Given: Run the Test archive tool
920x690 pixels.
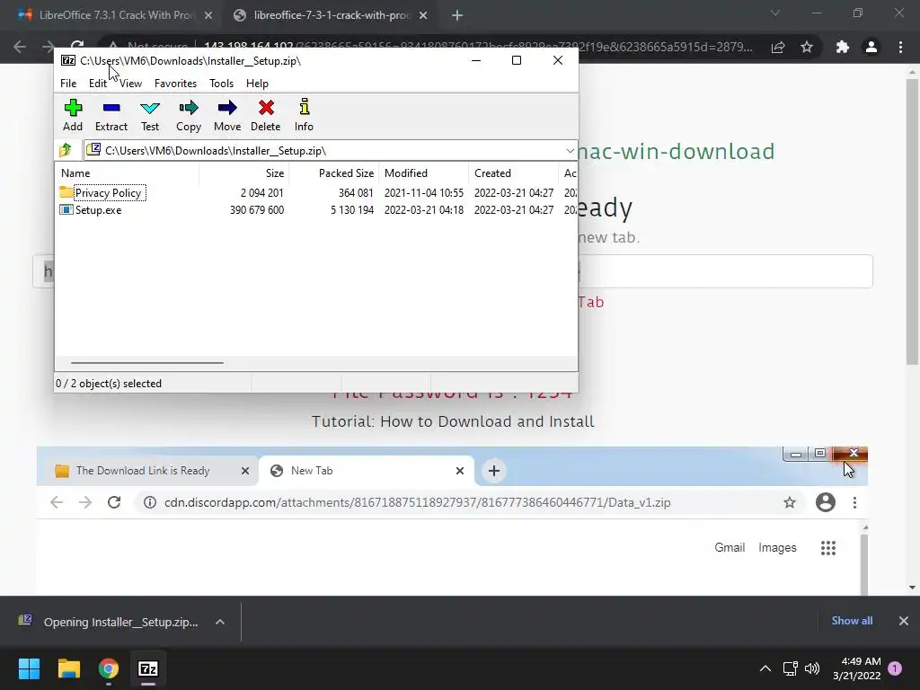Looking at the screenshot, I should pos(150,115).
